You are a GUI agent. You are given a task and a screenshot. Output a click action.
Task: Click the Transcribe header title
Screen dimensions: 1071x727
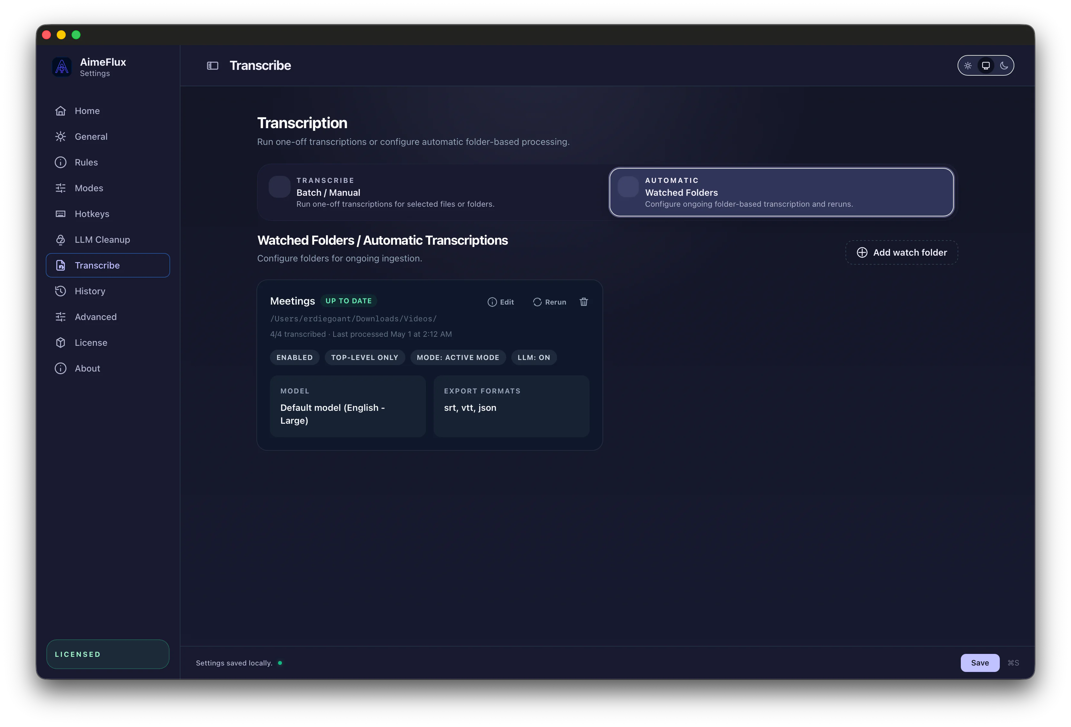[260, 66]
